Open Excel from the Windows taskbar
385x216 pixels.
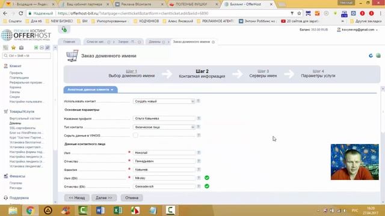(x=118, y=210)
